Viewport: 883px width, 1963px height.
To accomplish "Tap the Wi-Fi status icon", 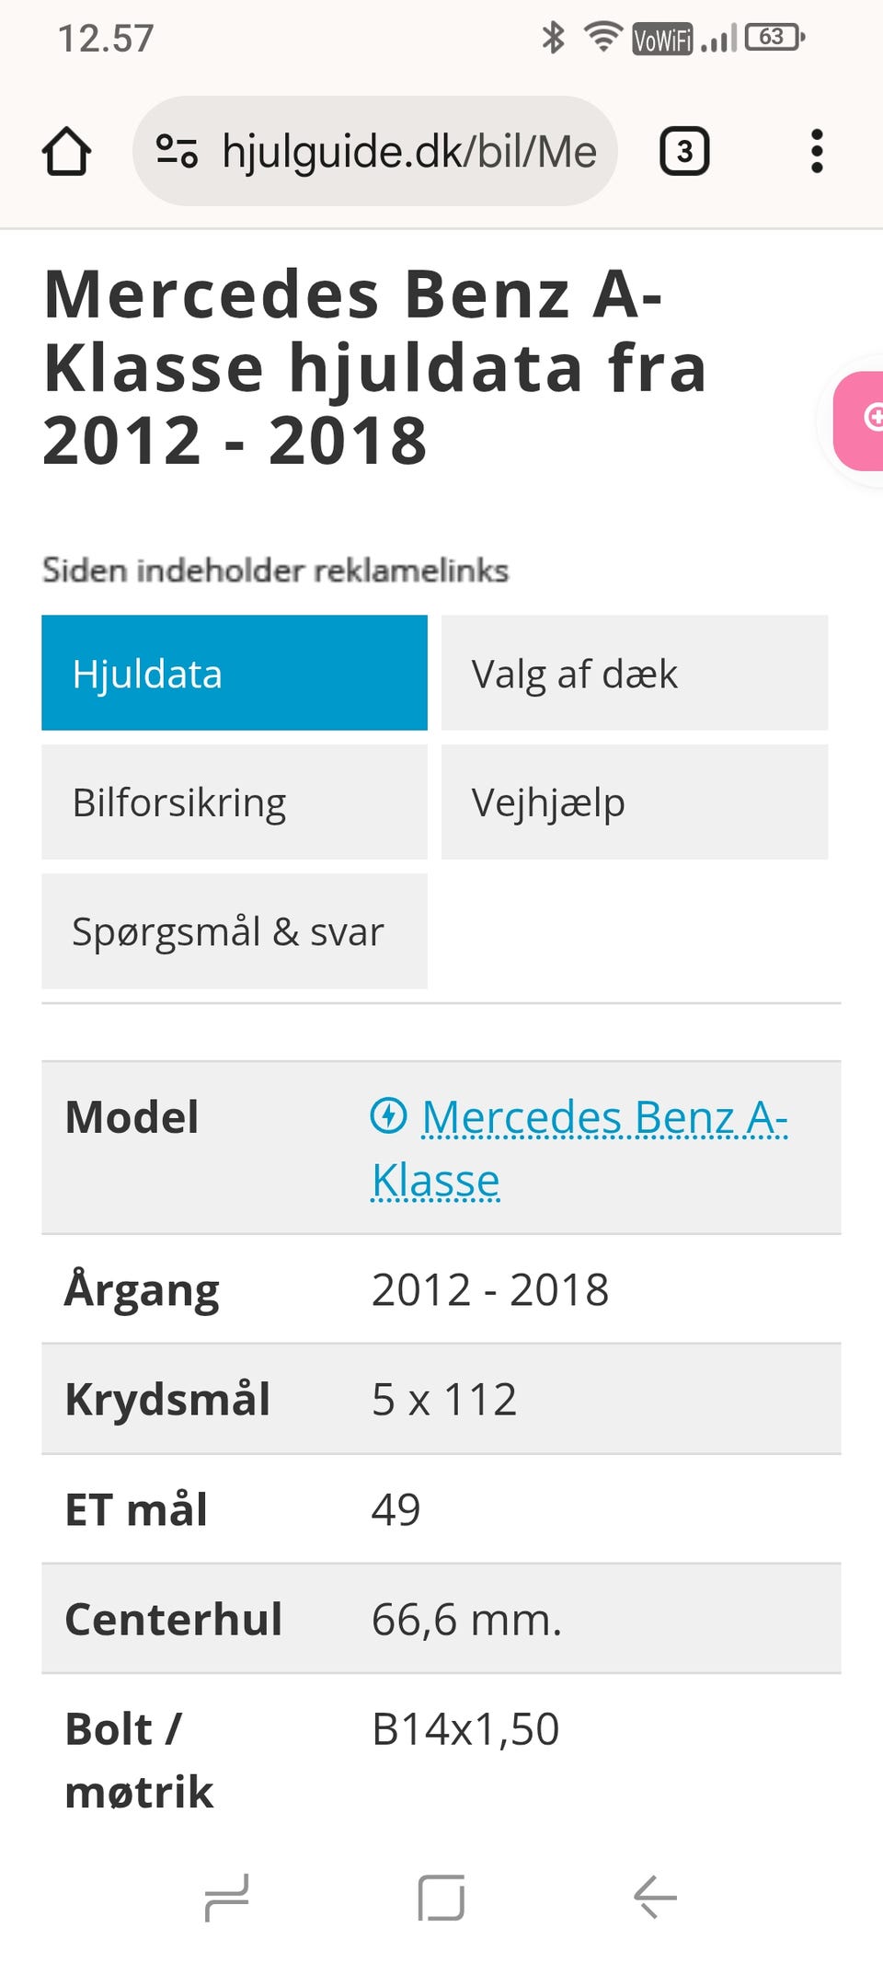I will (602, 38).
